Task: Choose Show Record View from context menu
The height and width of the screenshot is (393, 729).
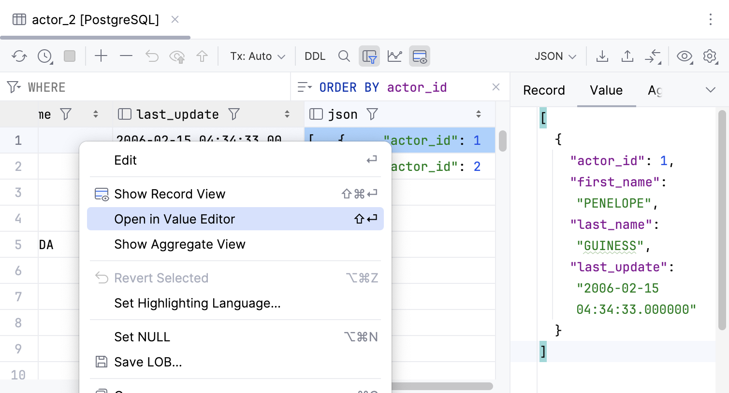Action: pyautogui.click(x=170, y=194)
